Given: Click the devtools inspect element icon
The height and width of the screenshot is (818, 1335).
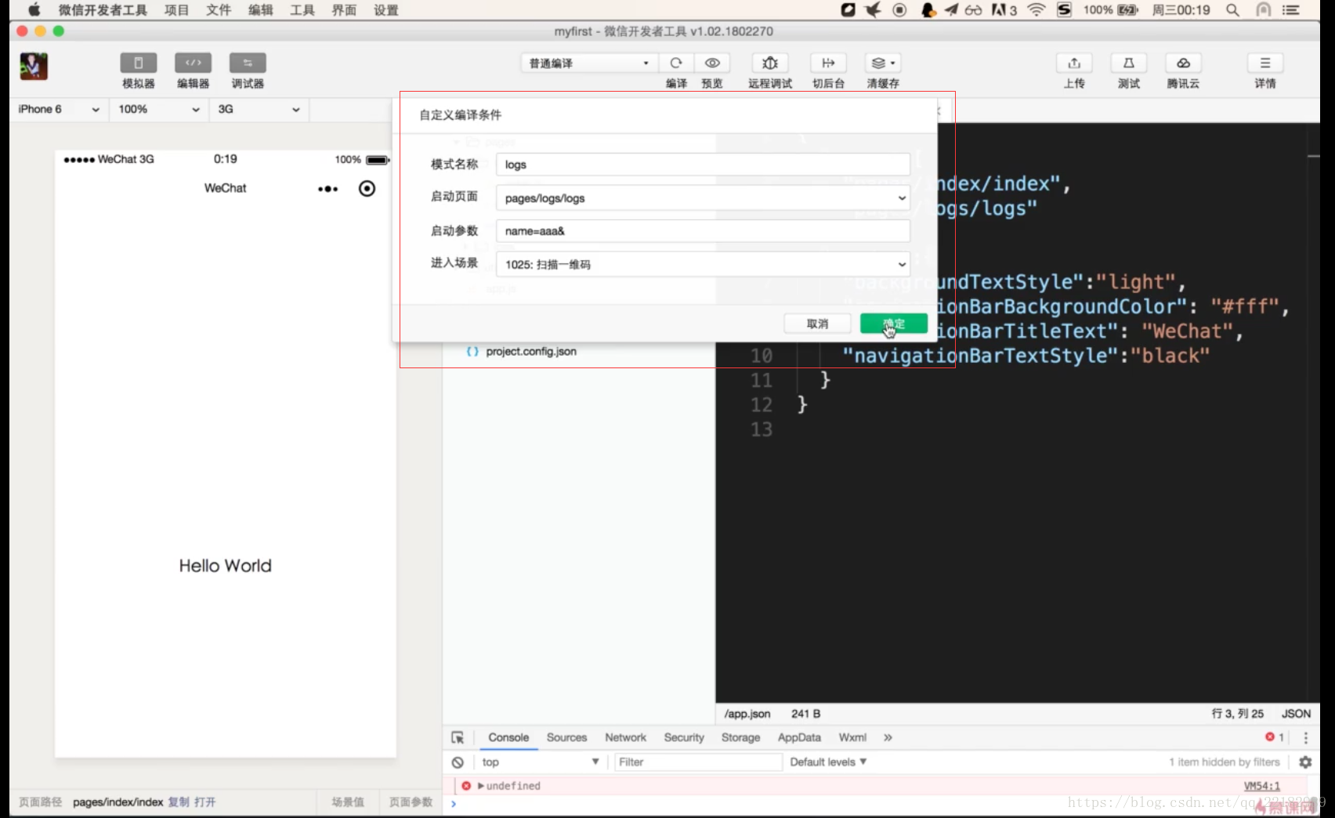Looking at the screenshot, I should click(458, 737).
